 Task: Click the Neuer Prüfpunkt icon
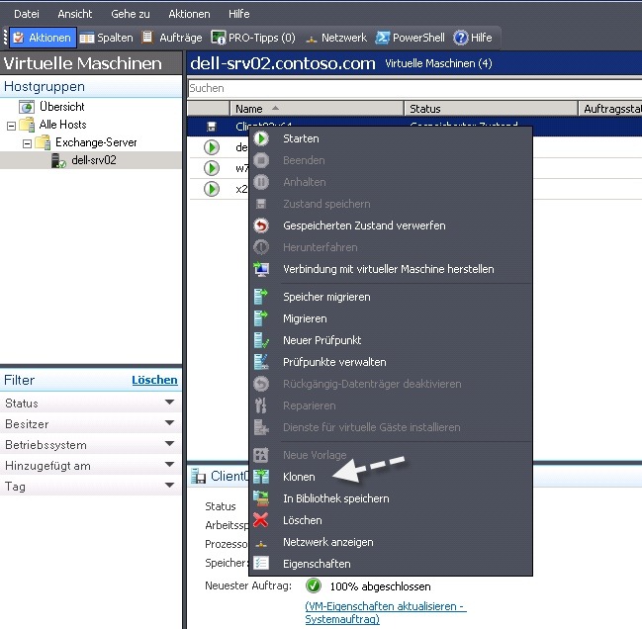pyautogui.click(x=261, y=340)
